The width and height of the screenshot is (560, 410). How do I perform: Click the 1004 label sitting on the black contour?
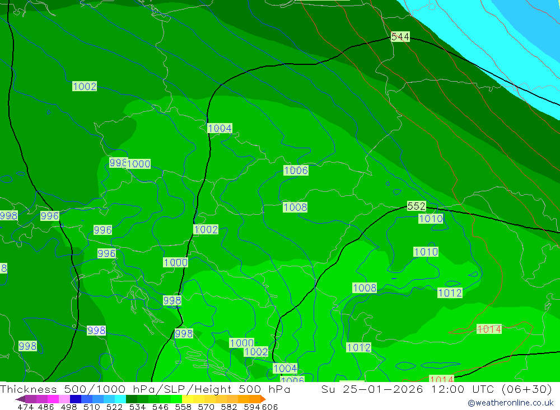tap(220, 128)
